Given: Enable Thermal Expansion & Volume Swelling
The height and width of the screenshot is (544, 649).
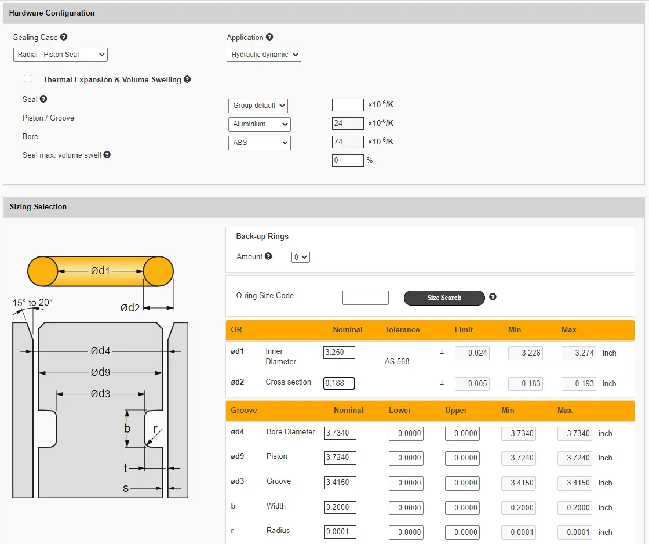Looking at the screenshot, I should click(27, 78).
